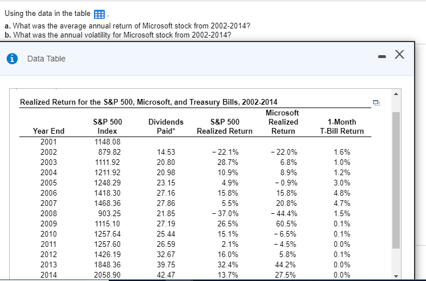Select T-Bill return 4.8%
The height and width of the screenshot is (281, 426).
click(x=342, y=193)
